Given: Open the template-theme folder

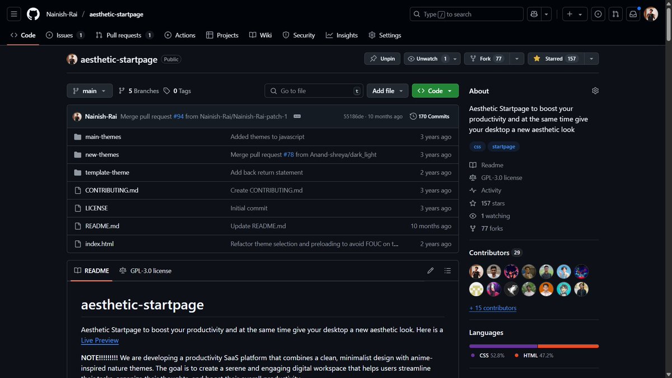Looking at the screenshot, I should pyautogui.click(x=108, y=172).
